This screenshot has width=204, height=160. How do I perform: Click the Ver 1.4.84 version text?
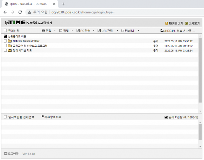(29, 154)
